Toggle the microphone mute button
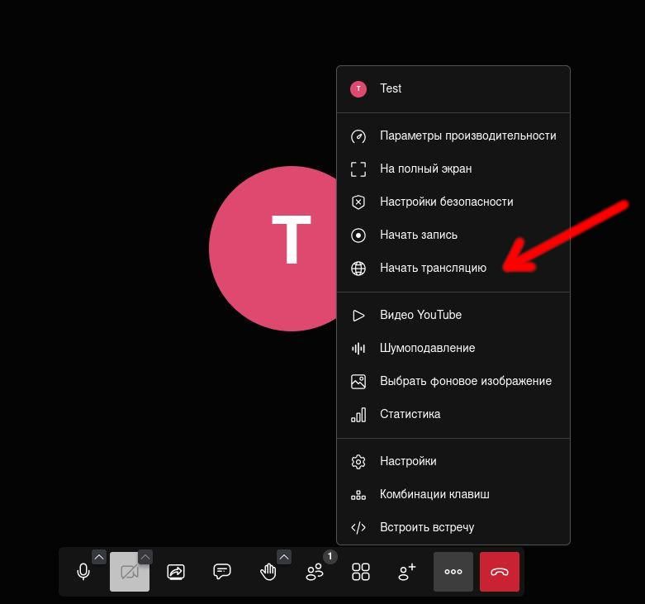Image resolution: width=645 pixels, height=604 pixels. click(x=83, y=572)
